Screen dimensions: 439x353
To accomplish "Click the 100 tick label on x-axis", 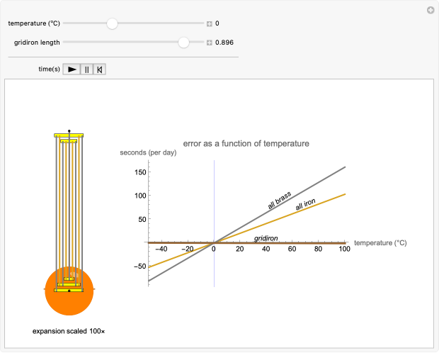I will (344, 249).
